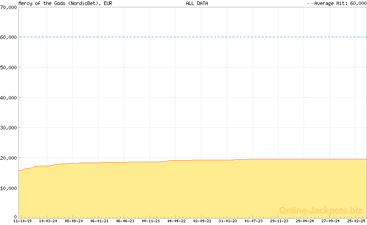Click the 60,000 y-axis label
The height and width of the screenshot is (225, 367).
pyautogui.click(x=9, y=37)
